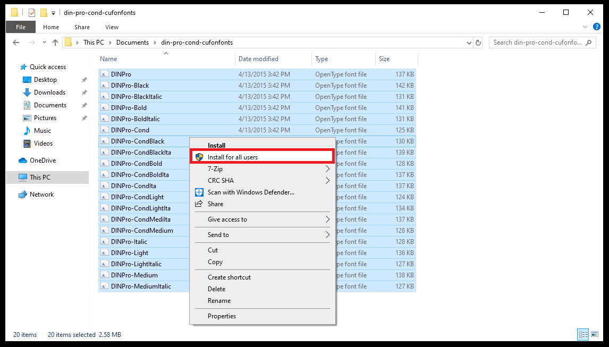Click the search magnifier icon

click(589, 43)
